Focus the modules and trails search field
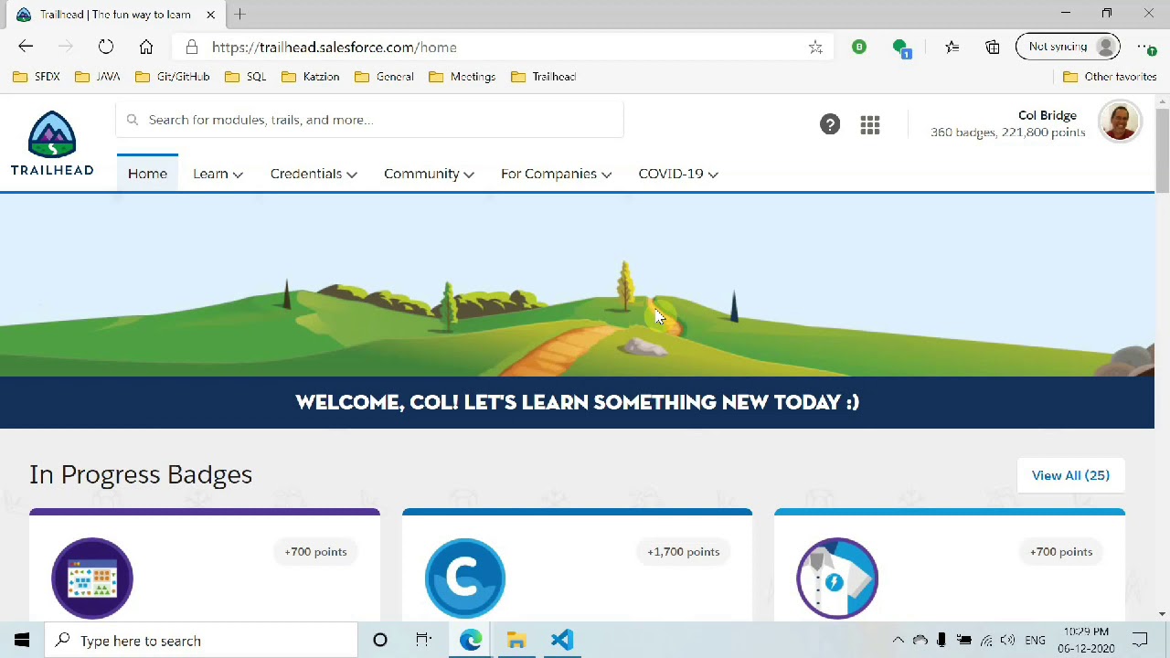1170x658 pixels. pyautogui.click(x=370, y=120)
